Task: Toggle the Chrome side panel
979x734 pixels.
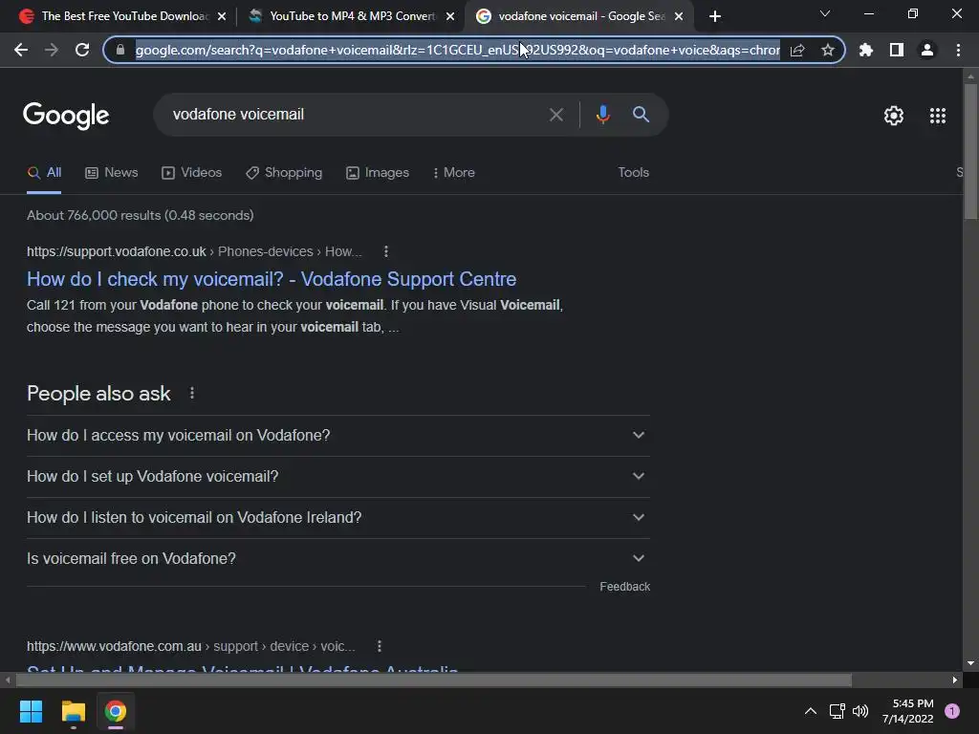Action: click(897, 50)
